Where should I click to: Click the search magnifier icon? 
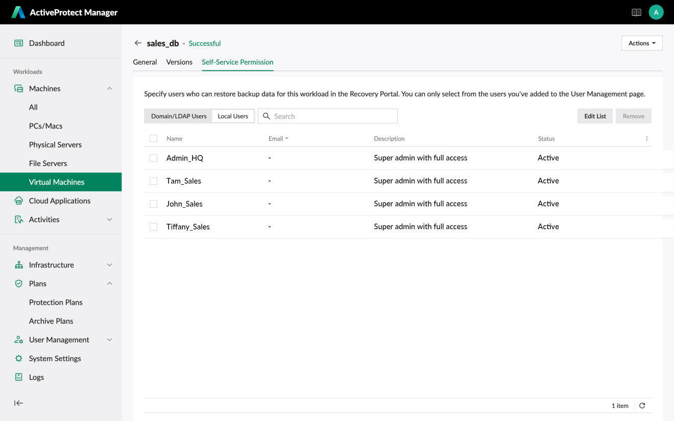pyautogui.click(x=267, y=116)
